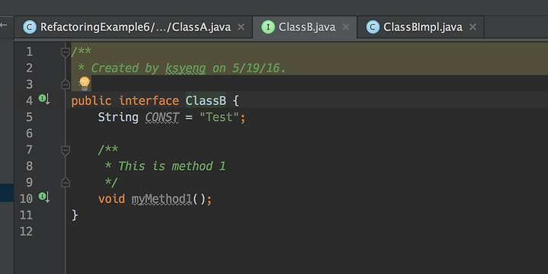The image size is (548, 274).
Task: Click the CONST field name
Action: tap(162, 117)
